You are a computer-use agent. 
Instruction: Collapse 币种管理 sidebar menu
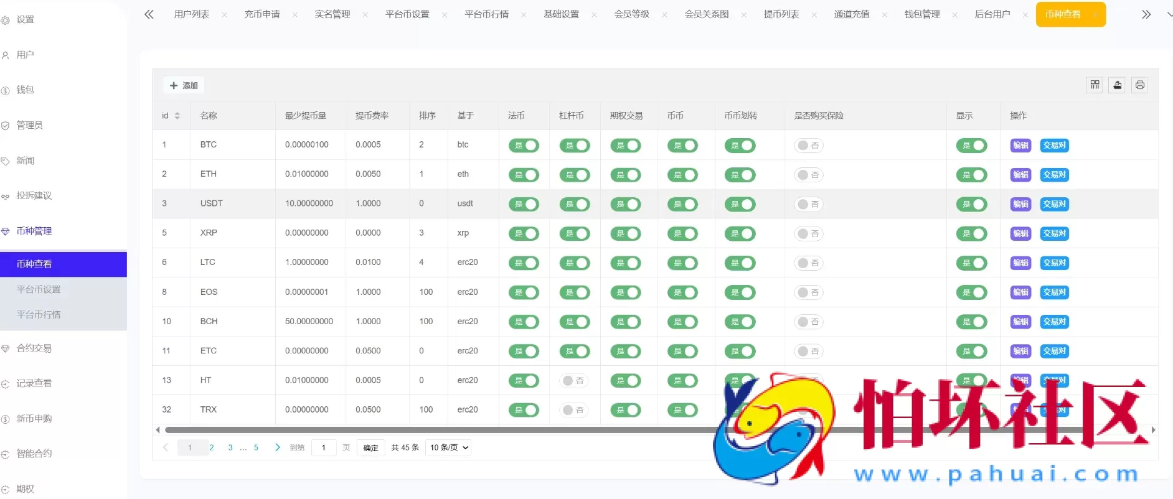(34, 231)
